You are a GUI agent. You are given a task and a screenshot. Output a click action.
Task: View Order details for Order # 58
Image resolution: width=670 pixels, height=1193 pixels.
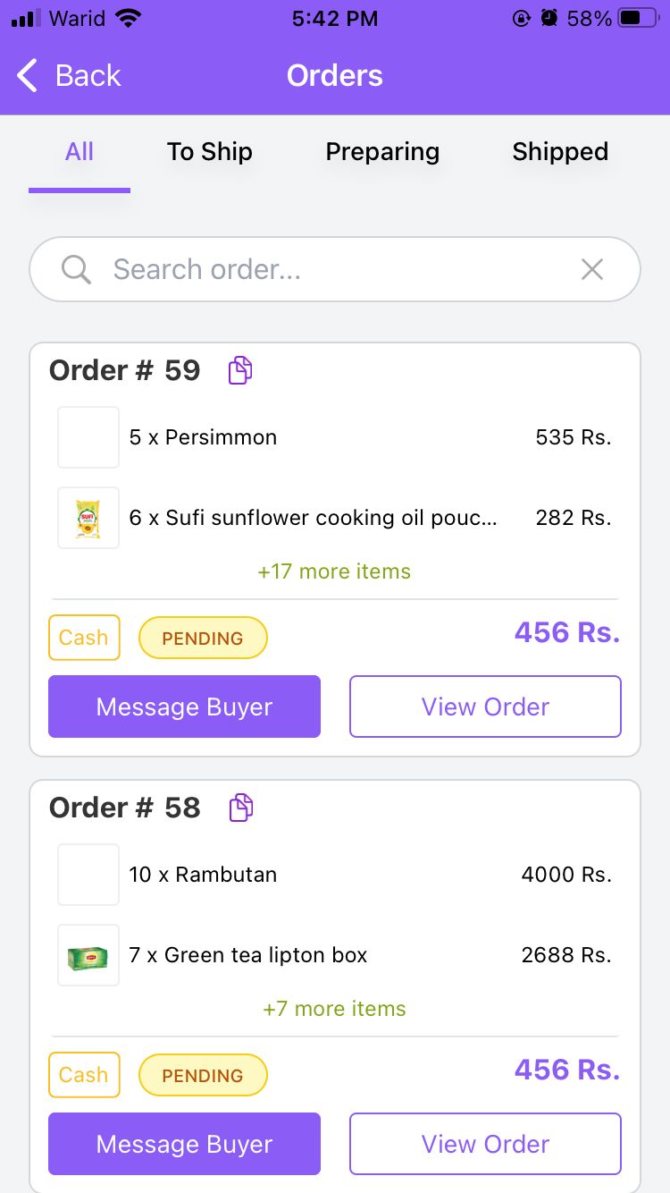485,1144
